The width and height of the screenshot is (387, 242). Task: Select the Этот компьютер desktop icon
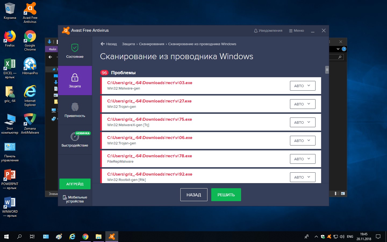[x=10, y=124]
